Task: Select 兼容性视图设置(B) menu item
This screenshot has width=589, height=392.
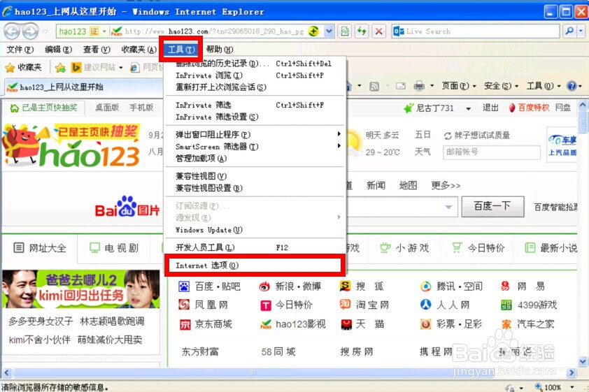Action: [x=255, y=188]
